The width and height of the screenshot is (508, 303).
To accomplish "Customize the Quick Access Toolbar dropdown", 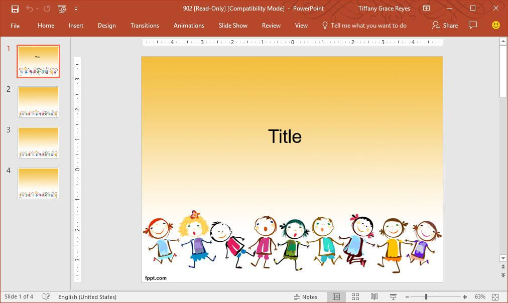I will coord(76,9).
